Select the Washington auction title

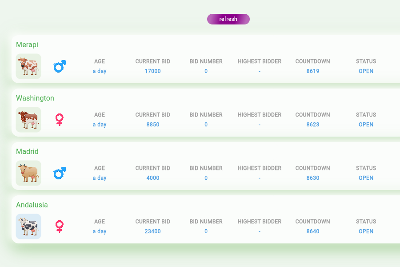[35, 98]
